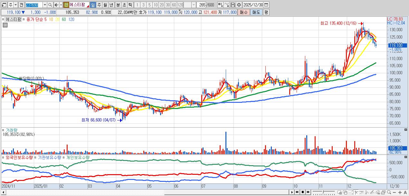Screen dimensions: 409x196
Task: Click the add candlestick chart icon
Action: coord(220,5)
